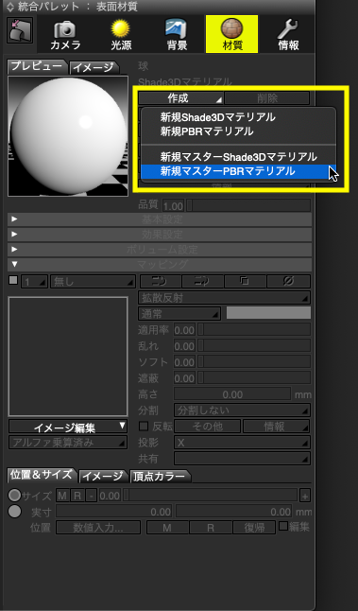Click the palette dock icon at top left

click(20, 30)
